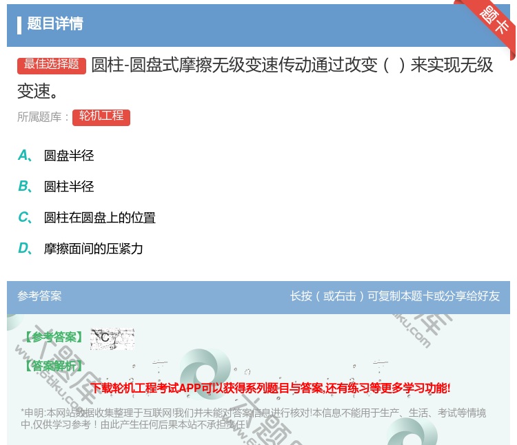Image resolution: width=517 pixels, height=445 pixels.
Task: Click the letter B option marker
Action: (25, 187)
